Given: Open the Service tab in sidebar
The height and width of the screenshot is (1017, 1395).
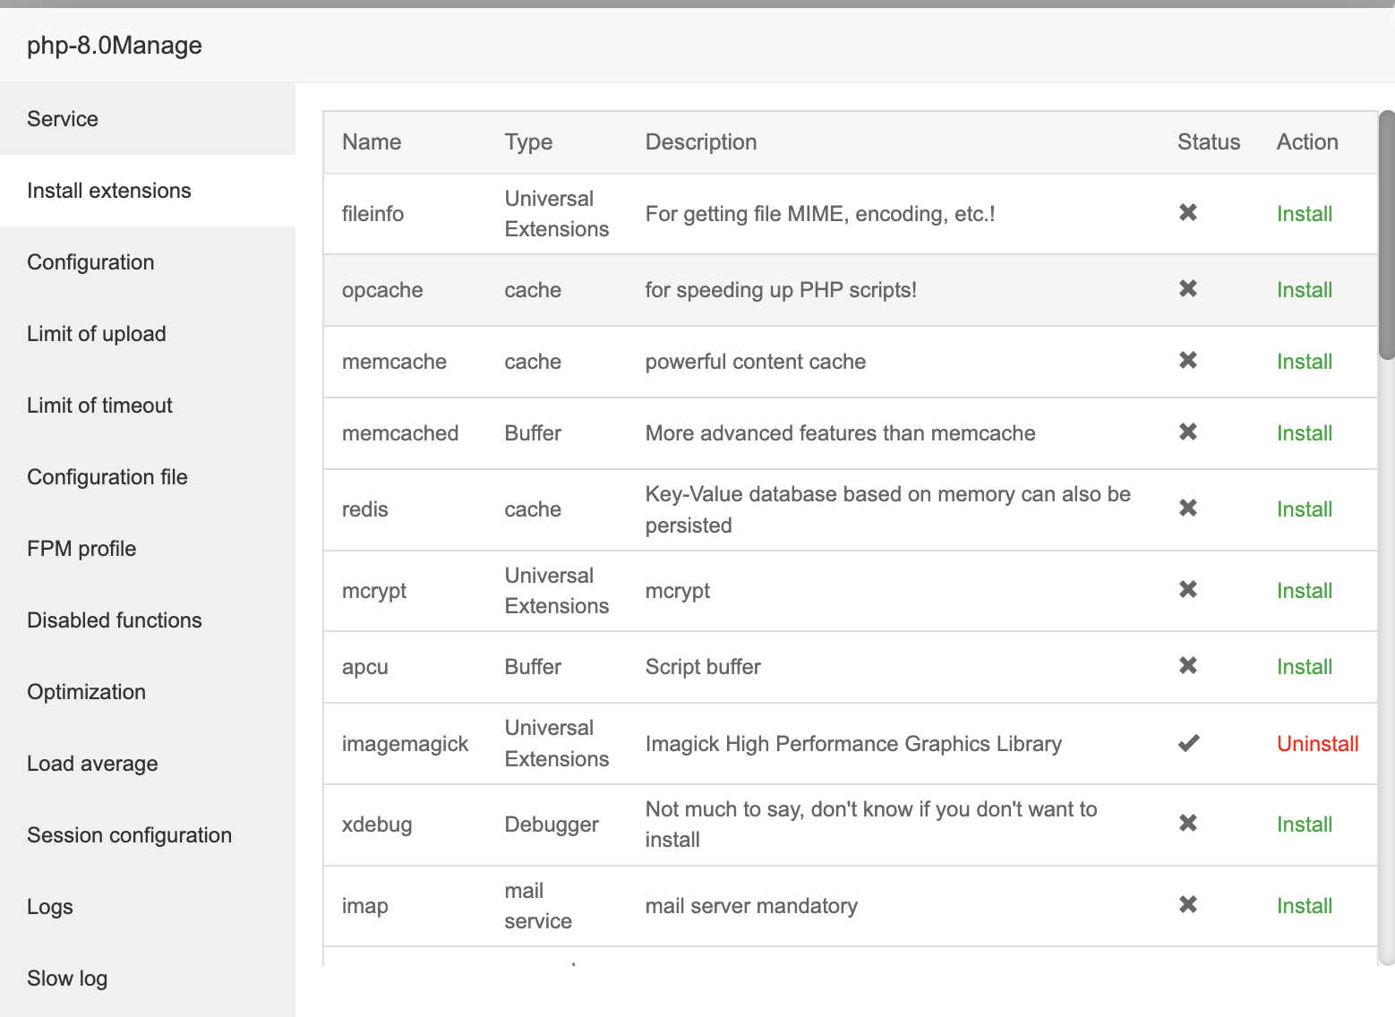Looking at the screenshot, I should 63,119.
